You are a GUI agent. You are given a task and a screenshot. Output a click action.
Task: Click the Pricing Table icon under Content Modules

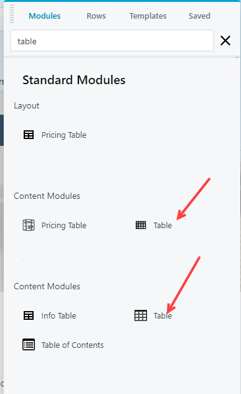(x=29, y=225)
